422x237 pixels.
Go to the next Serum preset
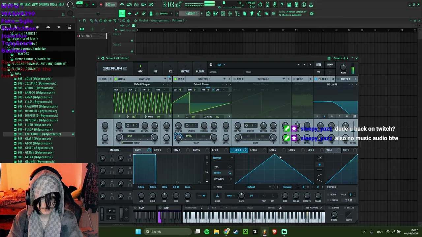click(x=310, y=65)
